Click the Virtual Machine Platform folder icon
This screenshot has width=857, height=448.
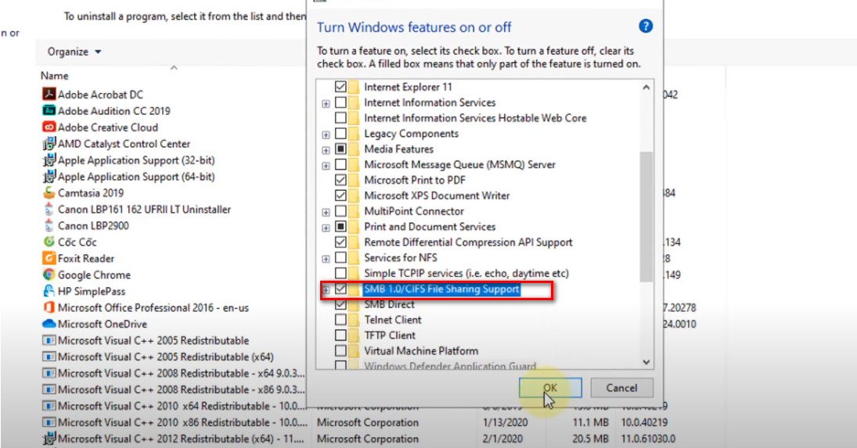[355, 351]
